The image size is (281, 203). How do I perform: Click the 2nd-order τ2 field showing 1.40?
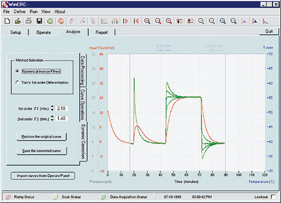pos(61,118)
